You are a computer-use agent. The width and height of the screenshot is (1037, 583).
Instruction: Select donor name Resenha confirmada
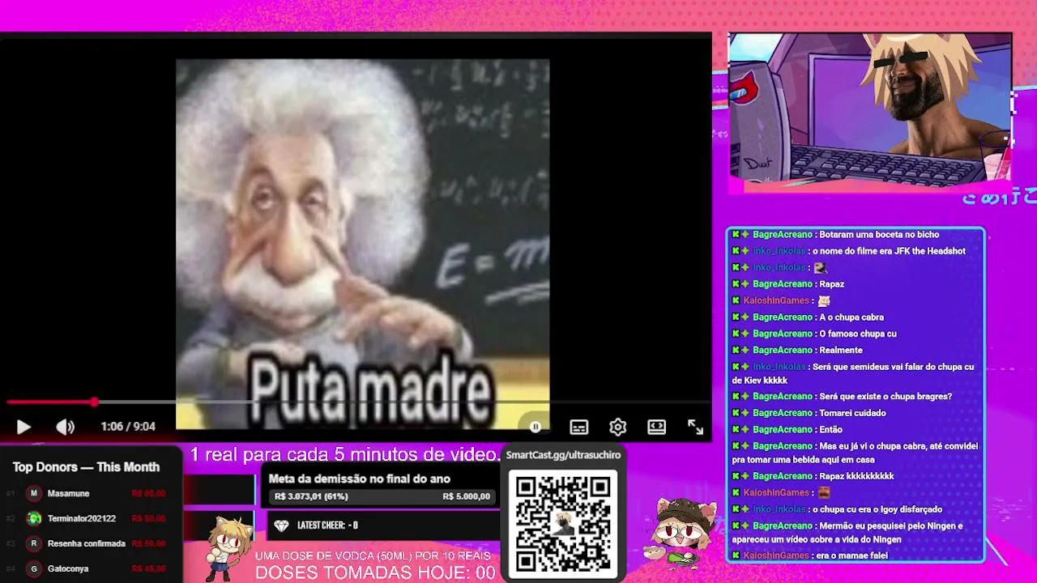pyautogui.click(x=86, y=543)
